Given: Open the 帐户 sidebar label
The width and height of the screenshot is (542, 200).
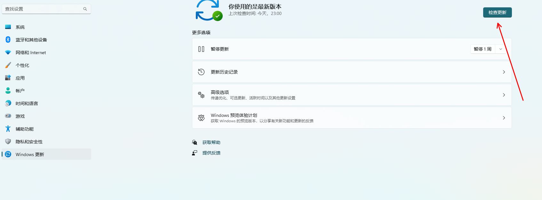Looking at the screenshot, I should click(x=20, y=91).
